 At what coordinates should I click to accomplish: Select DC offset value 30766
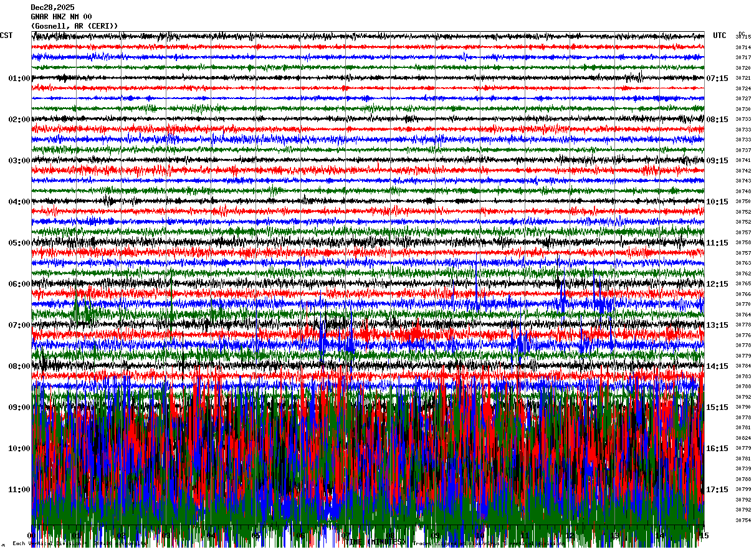pyautogui.click(x=743, y=294)
